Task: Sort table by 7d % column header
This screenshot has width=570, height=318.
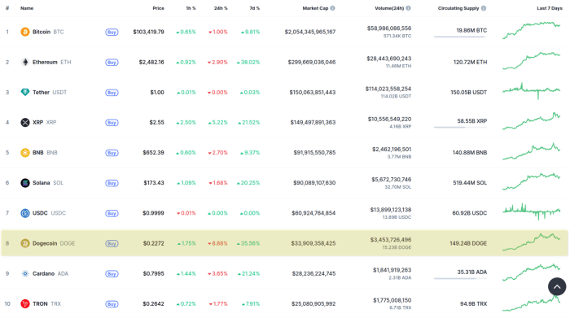Action: [254, 8]
